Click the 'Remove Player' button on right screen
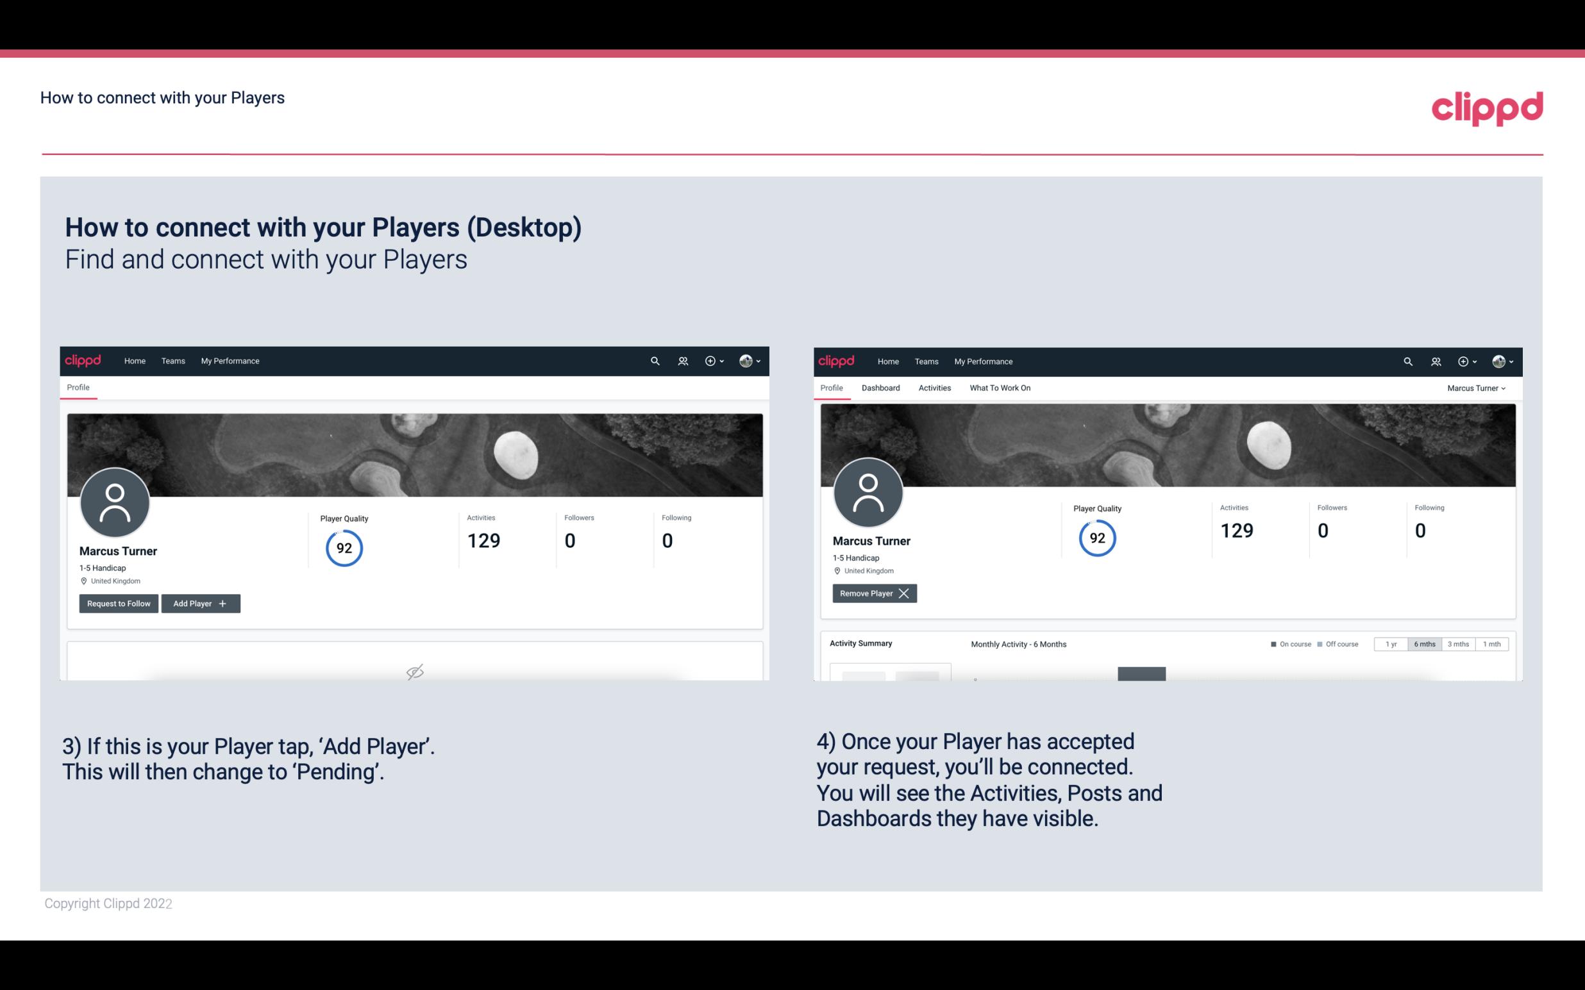The image size is (1585, 990). click(x=873, y=593)
